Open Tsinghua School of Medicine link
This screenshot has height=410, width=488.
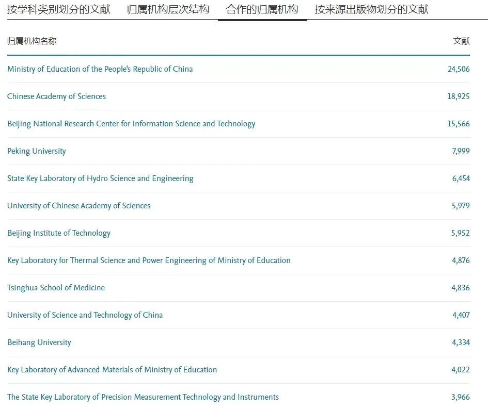coord(56,288)
